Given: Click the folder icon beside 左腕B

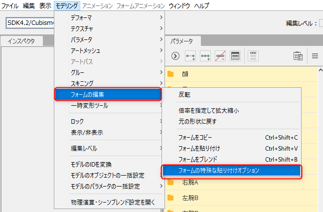Looking at the screenshot, I should 170,198.
